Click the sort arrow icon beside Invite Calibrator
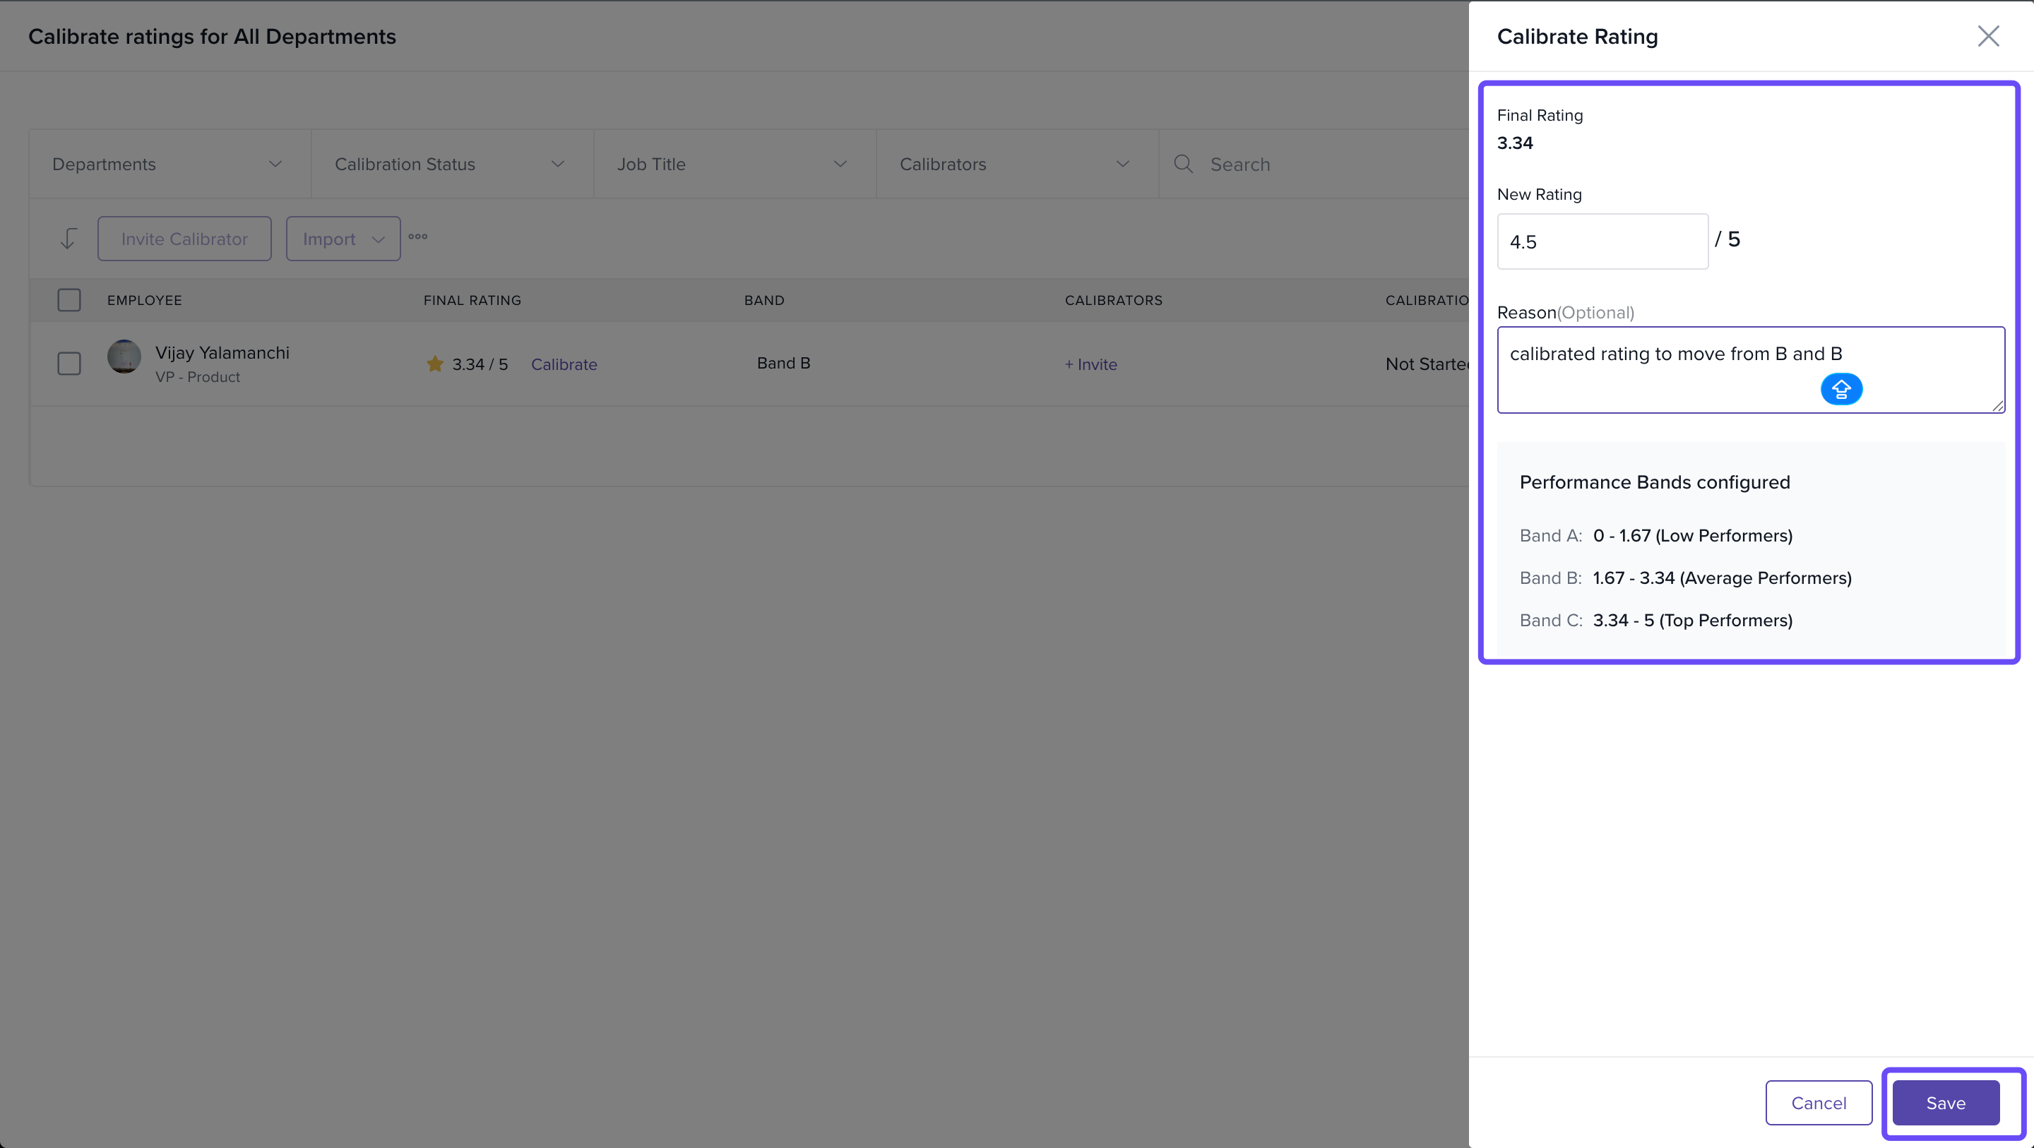The image size is (2034, 1148). click(69, 239)
